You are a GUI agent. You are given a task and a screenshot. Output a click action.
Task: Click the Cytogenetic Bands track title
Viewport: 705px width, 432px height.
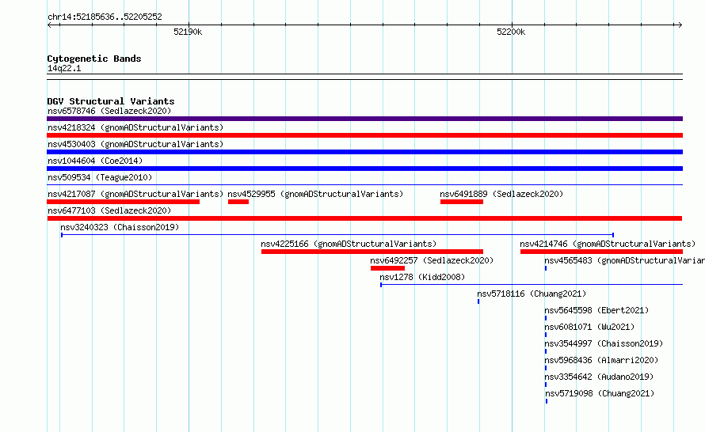(94, 59)
